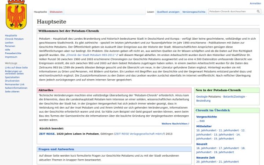Open the Impressum sidebar link

(x=11, y=57)
